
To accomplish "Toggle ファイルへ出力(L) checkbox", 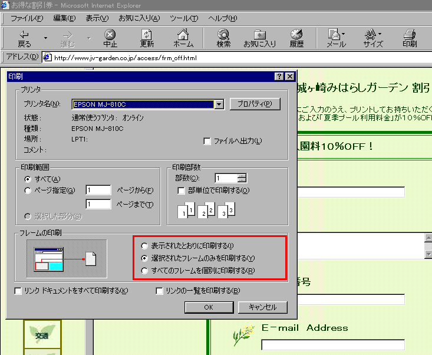I will coord(207,142).
